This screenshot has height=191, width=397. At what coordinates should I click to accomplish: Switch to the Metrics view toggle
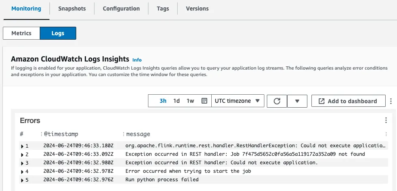(21, 33)
